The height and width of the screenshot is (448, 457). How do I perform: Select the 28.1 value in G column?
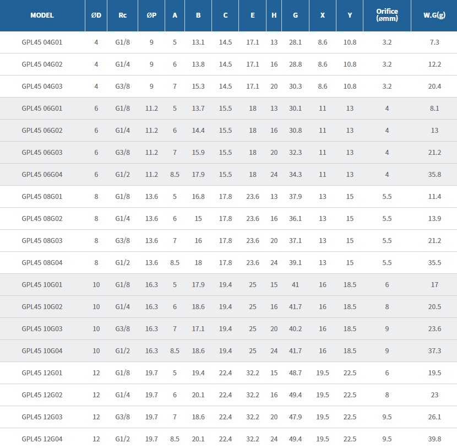(x=295, y=42)
